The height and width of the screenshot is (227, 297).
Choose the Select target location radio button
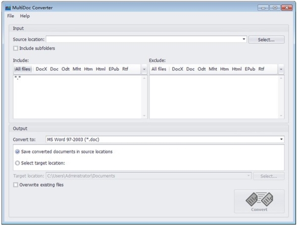tap(18, 162)
